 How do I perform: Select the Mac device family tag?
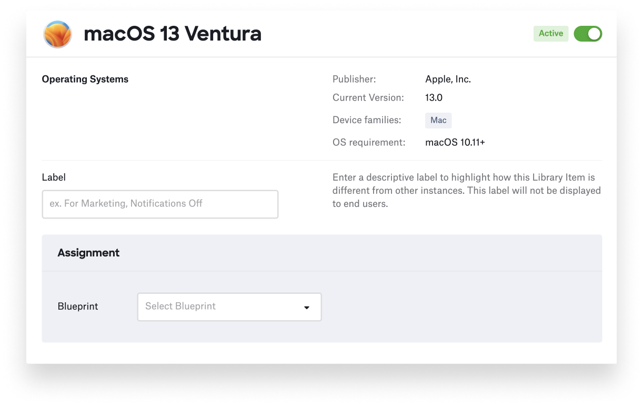tap(438, 121)
